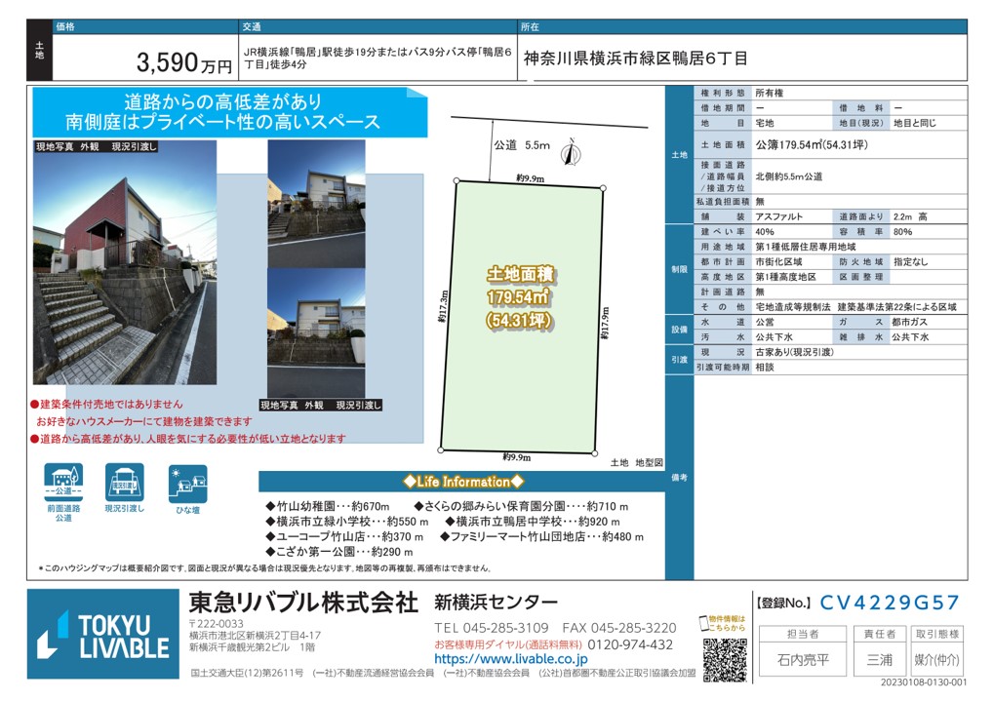
Task: Click registration number CV4229G57
Action: pos(889,603)
